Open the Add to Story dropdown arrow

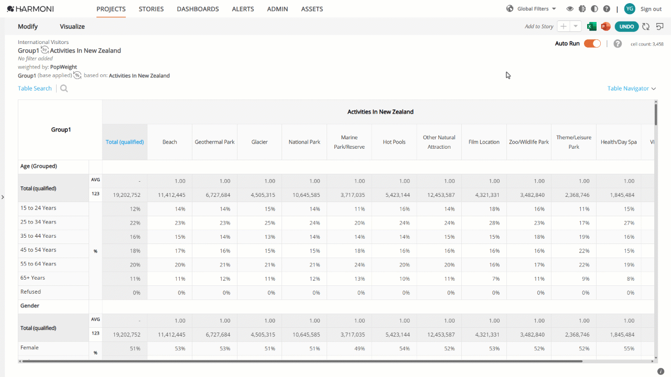click(x=576, y=27)
